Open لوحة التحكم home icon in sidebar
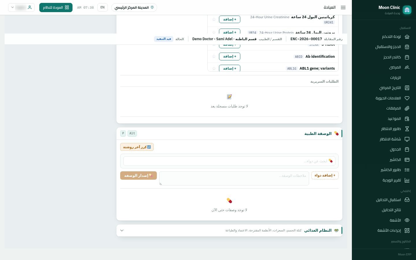The image size is (416, 260). pyautogui.click(x=407, y=37)
